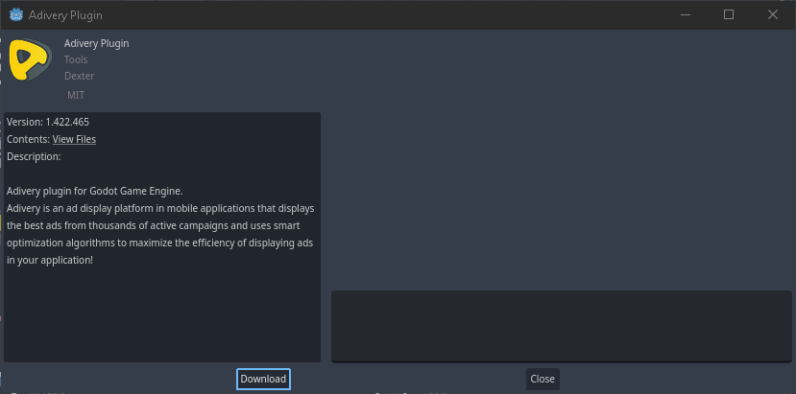The height and width of the screenshot is (394, 796).
Task: Click the yellow Adivery plugin logo
Action: 31,59
